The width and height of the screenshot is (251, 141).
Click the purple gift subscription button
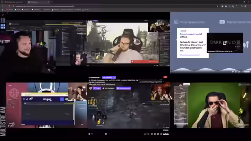(124, 88)
